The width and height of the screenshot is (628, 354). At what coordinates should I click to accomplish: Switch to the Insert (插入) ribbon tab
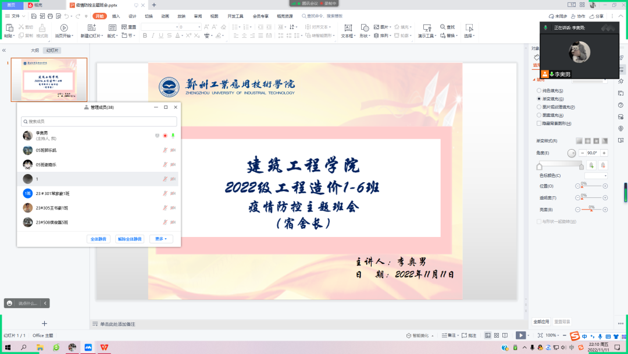[x=116, y=16]
